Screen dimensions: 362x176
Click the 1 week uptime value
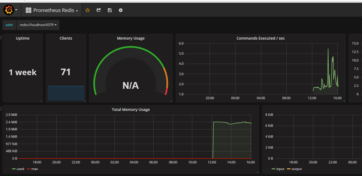point(23,72)
